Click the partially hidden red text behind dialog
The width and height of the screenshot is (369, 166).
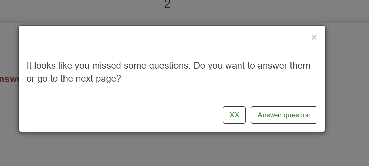pyautogui.click(x=9, y=79)
